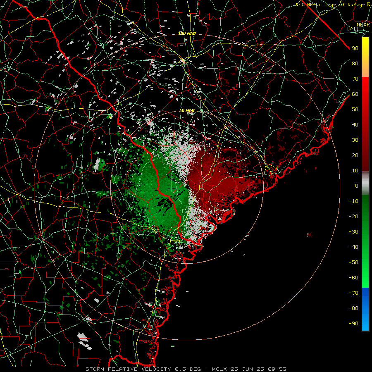Viewport: 372px width, 372px height.
Task: Click the -80 scale value
Action: (353, 308)
